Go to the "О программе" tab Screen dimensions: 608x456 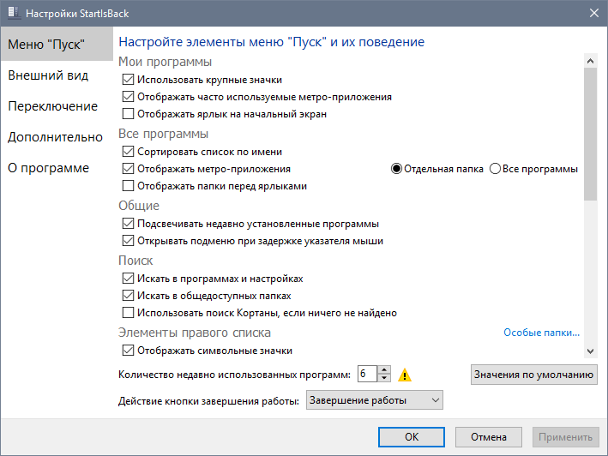pyautogui.click(x=48, y=168)
